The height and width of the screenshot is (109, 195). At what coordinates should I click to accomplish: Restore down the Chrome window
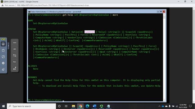pos(185,2)
